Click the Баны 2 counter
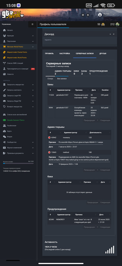The width and height of the screenshot is (122, 266). click(x=84, y=72)
